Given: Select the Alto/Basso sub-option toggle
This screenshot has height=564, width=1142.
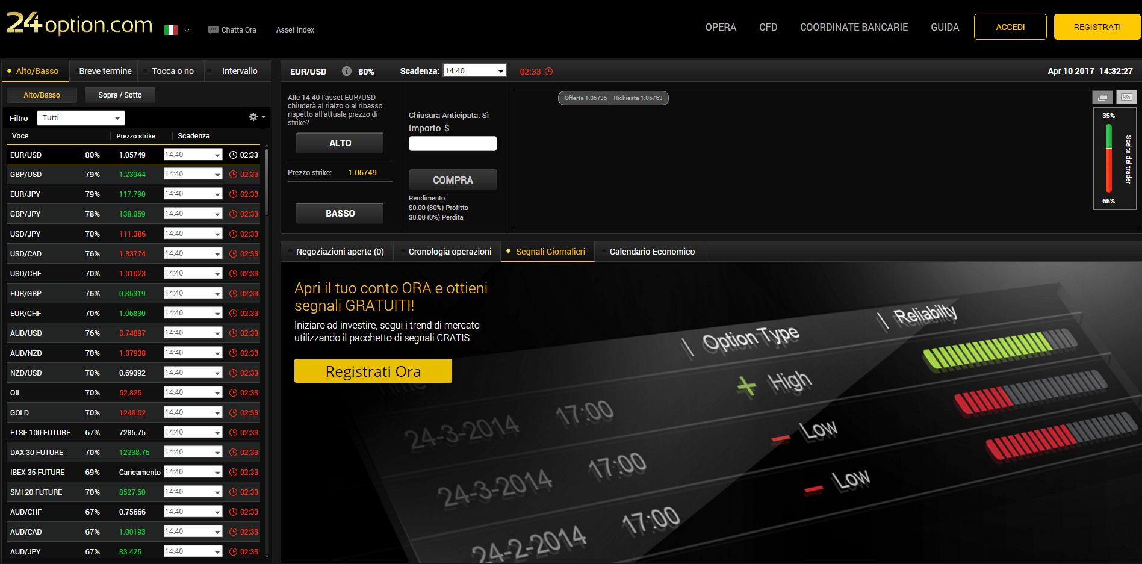Looking at the screenshot, I should pyautogui.click(x=42, y=95).
